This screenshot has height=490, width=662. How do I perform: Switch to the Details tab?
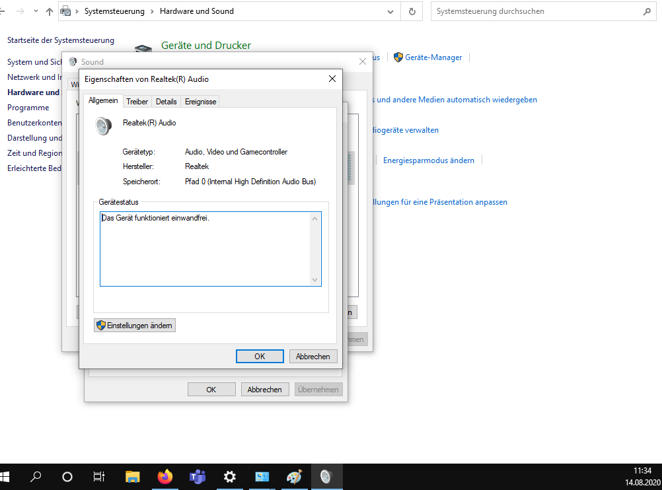pyautogui.click(x=166, y=102)
